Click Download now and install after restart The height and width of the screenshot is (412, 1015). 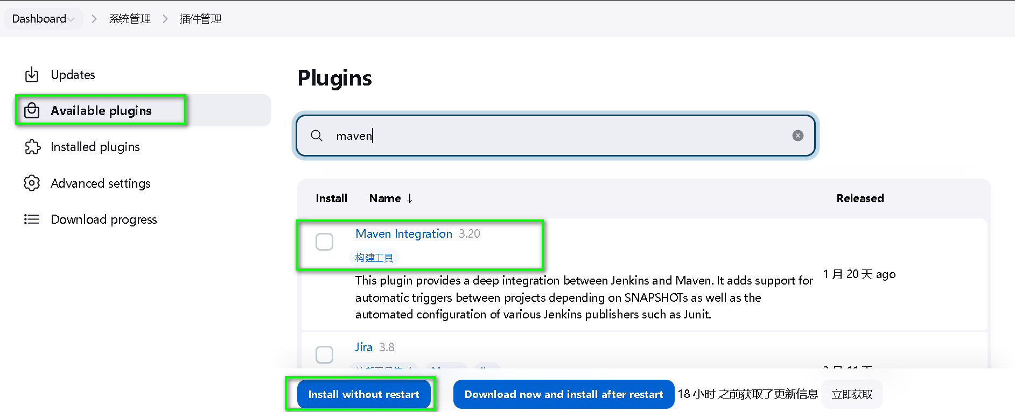pos(564,394)
